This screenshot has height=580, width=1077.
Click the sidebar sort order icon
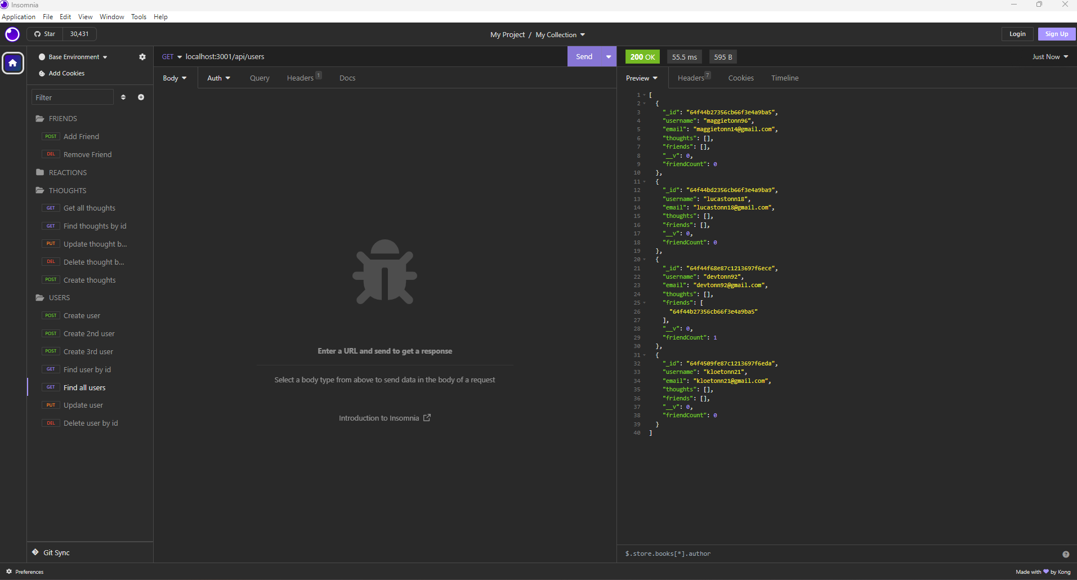coord(123,97)
